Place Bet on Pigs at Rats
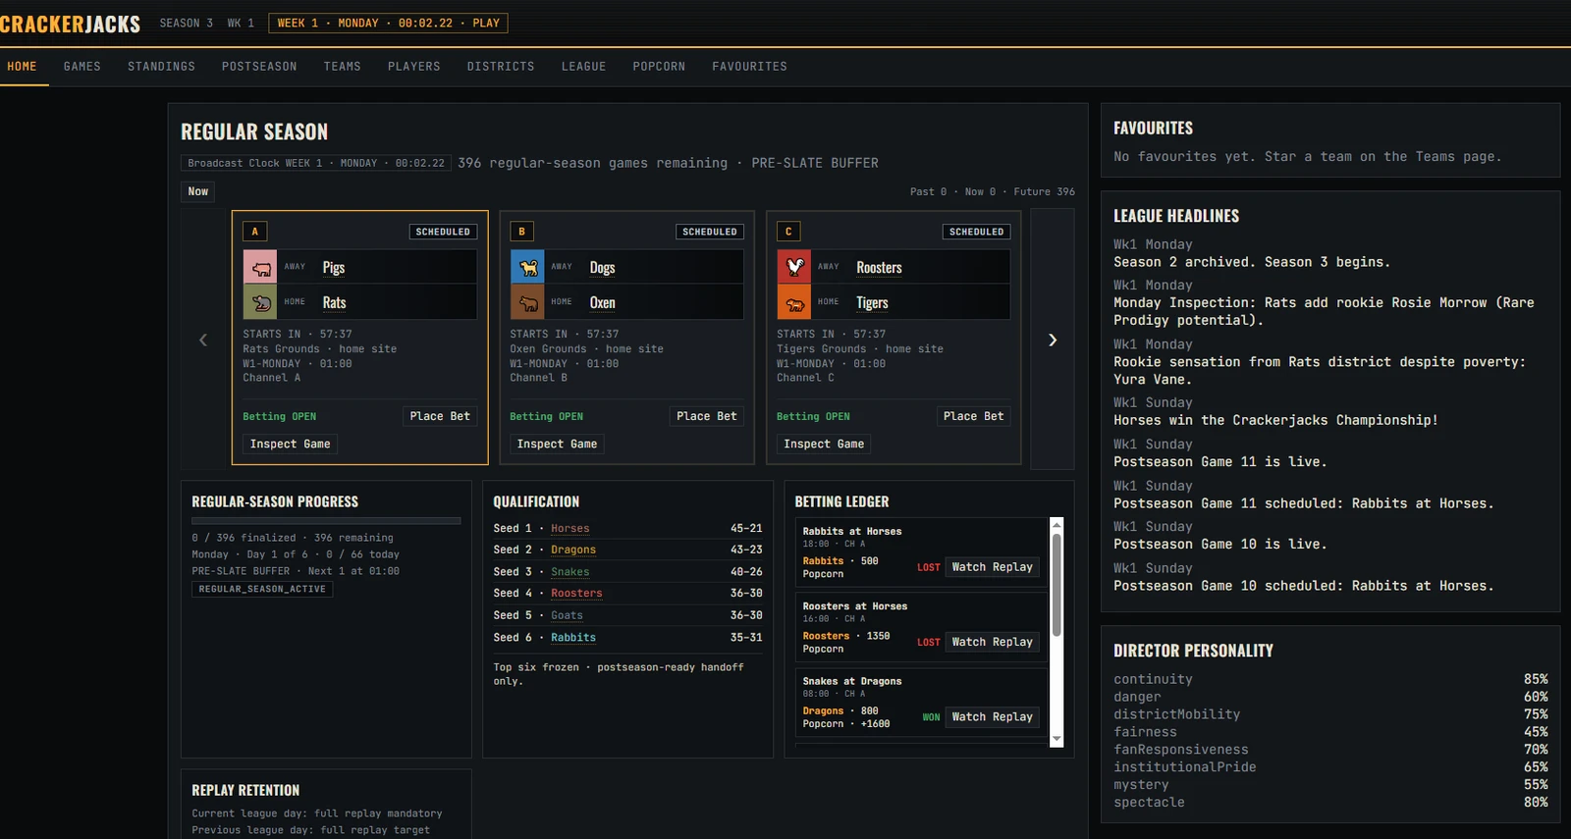The image size is (1571, 839). tap(440, 416)
